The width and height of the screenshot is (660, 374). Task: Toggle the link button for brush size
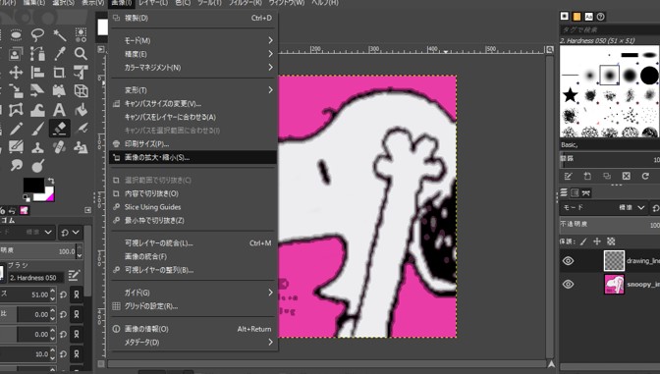(77, 294)
